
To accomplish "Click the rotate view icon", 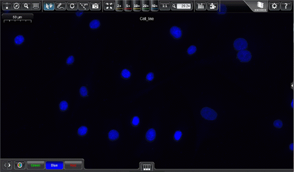I will pos(72,6).
